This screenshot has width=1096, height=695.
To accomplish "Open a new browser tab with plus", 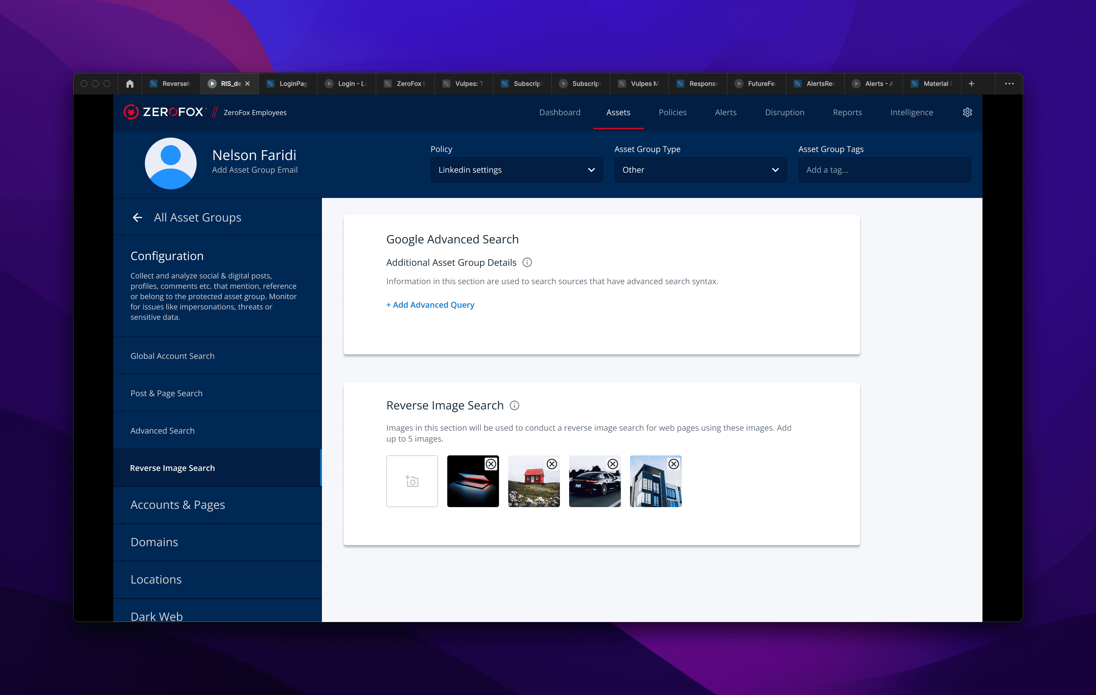I will point(971,84).
